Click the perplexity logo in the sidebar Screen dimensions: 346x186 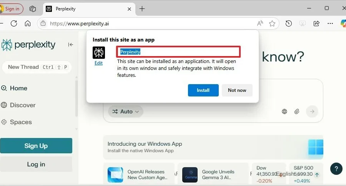pyautogui.click(x=28, y=45)
